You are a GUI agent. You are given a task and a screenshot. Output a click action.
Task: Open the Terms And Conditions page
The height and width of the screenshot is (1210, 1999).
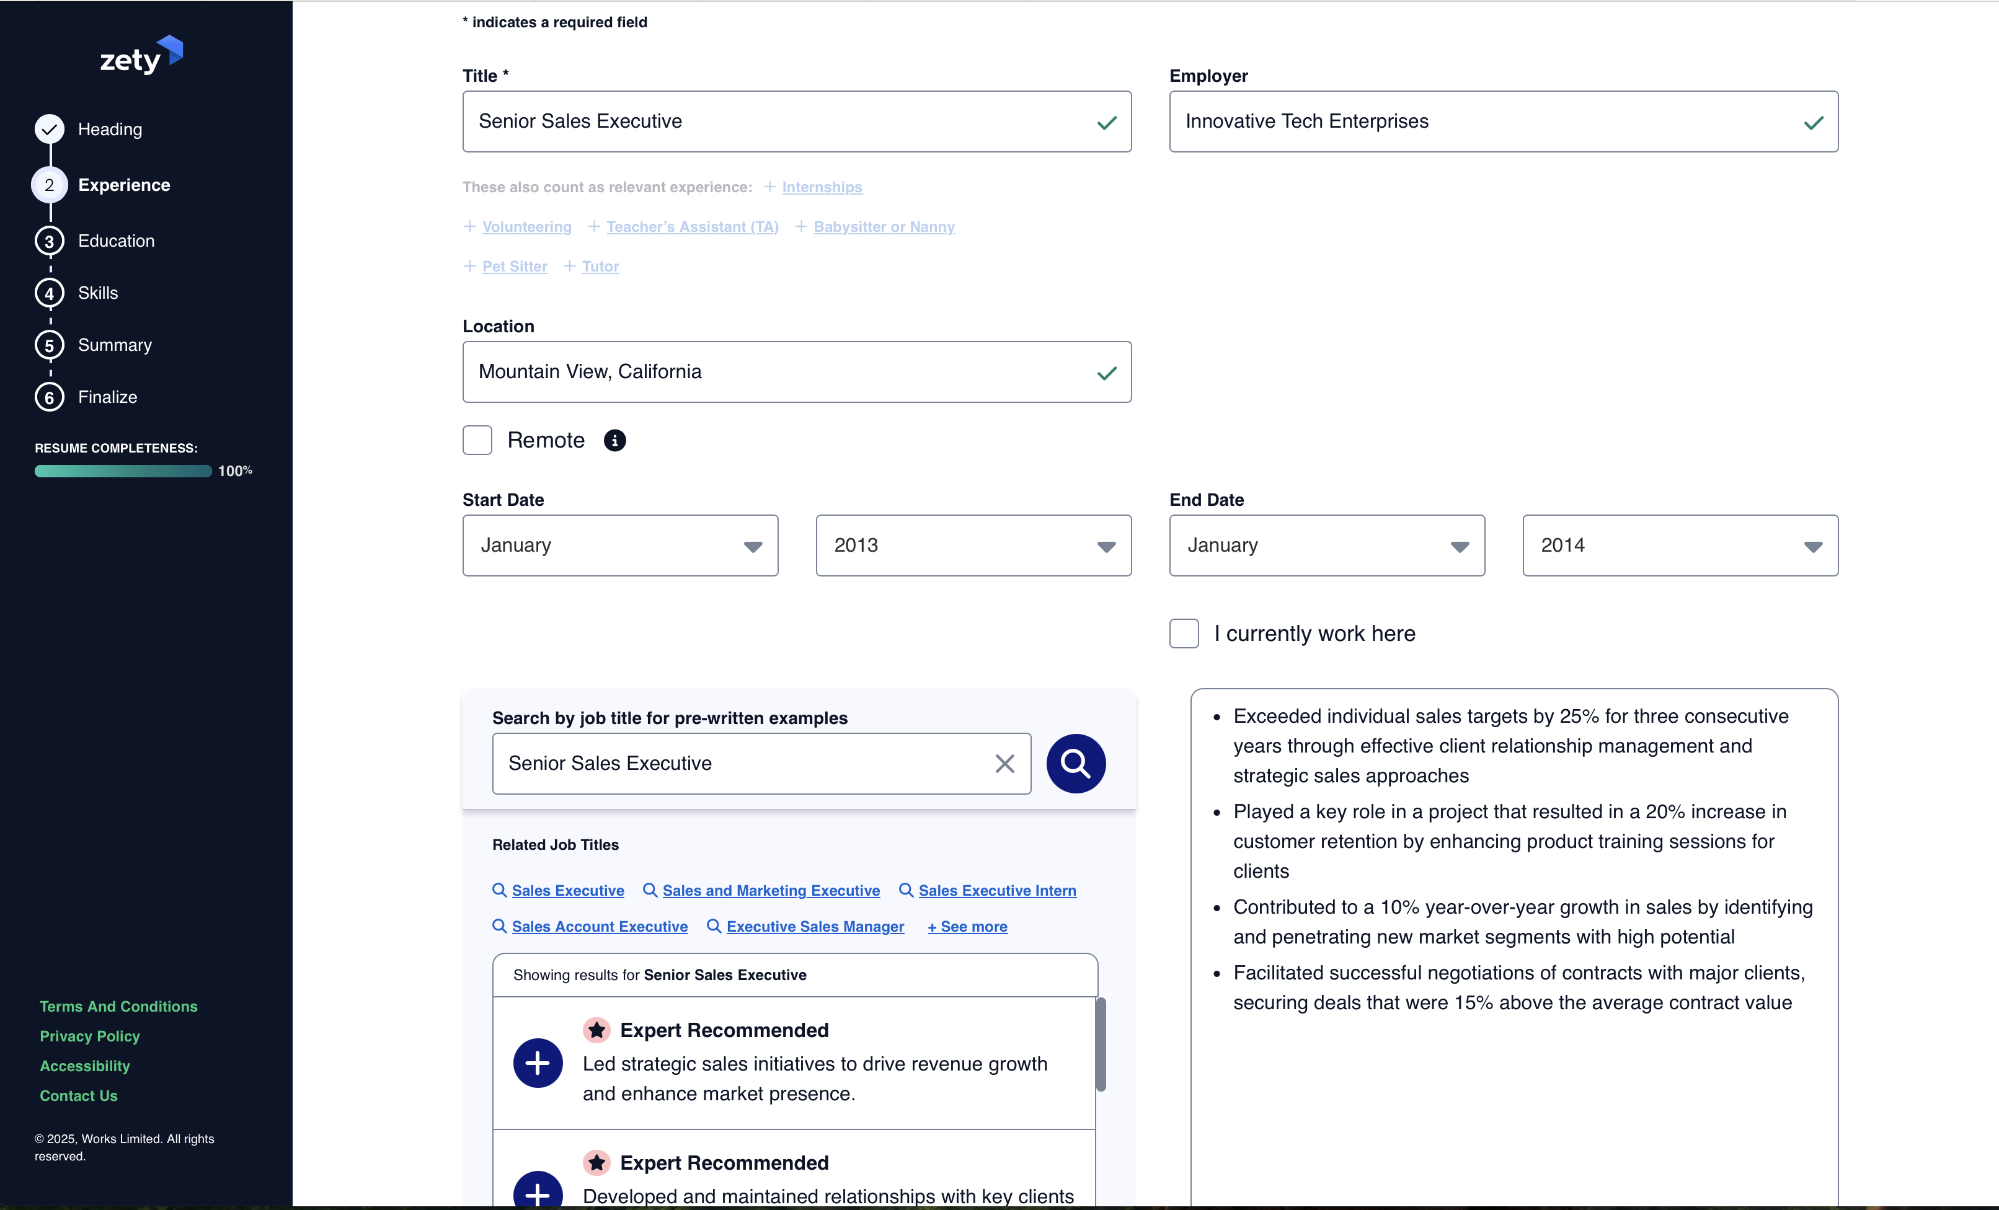[x=119, y=1005]
